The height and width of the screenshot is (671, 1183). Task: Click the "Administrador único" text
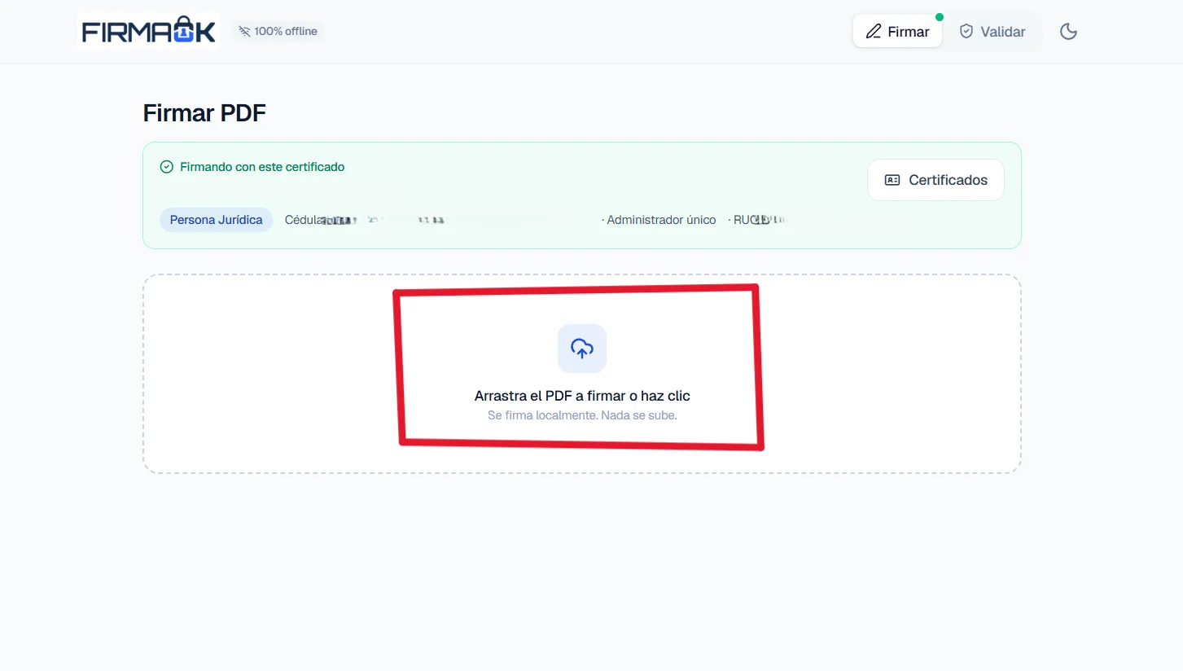[661, 220]
